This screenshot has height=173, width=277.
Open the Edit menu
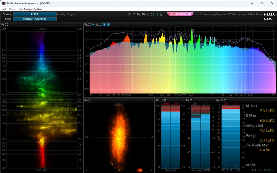pos(4,9)
